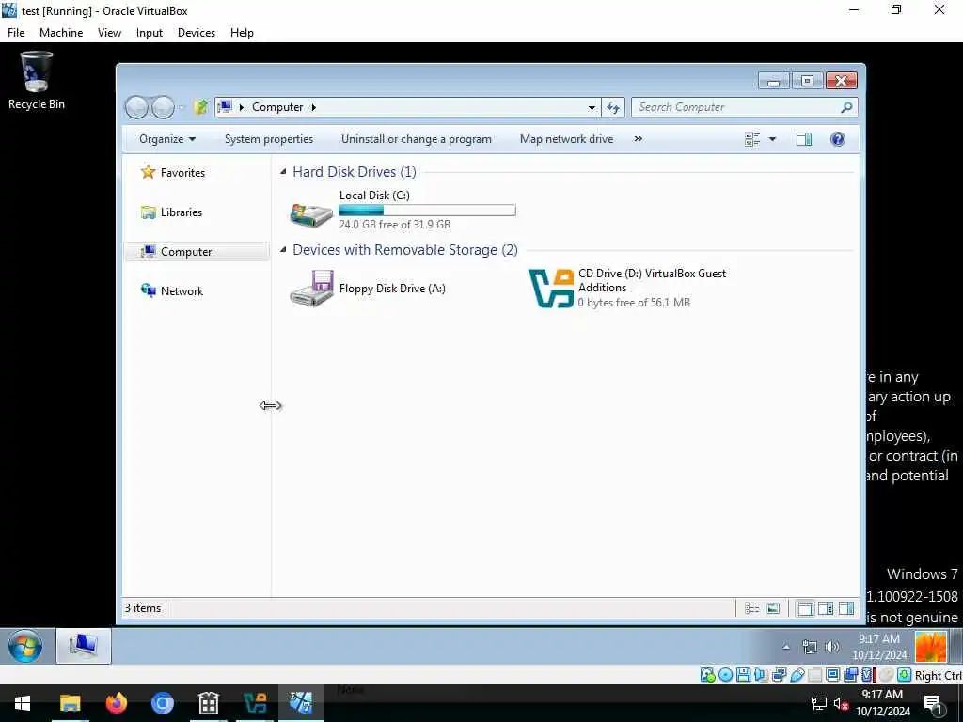Image resolution: width=963 pixels, height=722 pixels.
Task: Collapse the Hard Disk Drives group
Action: [283, 172]
